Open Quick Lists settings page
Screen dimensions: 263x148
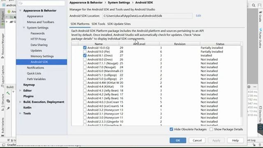(x=34, y=73)
